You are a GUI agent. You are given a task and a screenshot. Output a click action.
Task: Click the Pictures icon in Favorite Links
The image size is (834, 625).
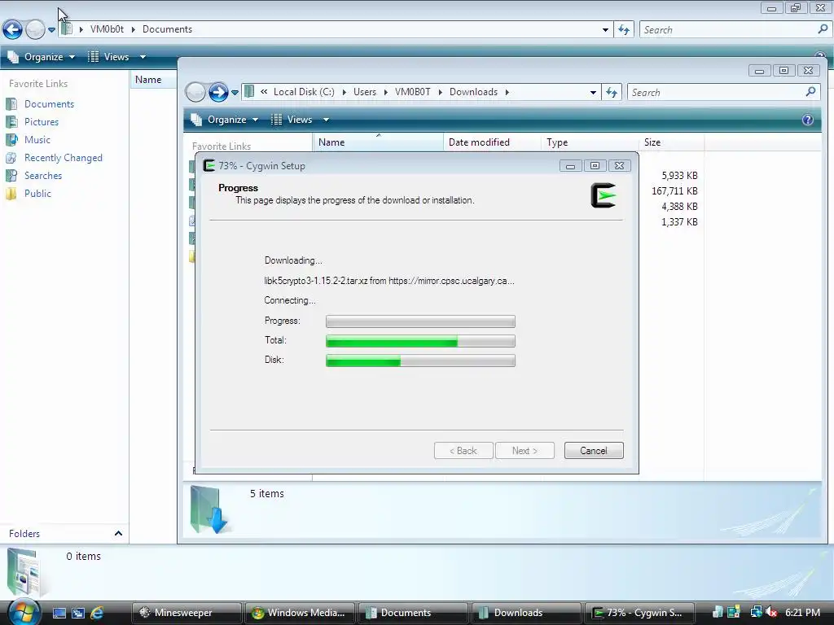pos(11,122)
